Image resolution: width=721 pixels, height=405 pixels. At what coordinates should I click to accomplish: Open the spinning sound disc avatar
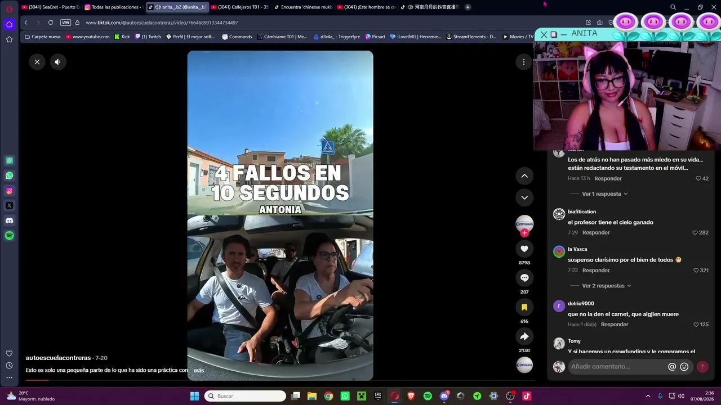tap(524, 365)
